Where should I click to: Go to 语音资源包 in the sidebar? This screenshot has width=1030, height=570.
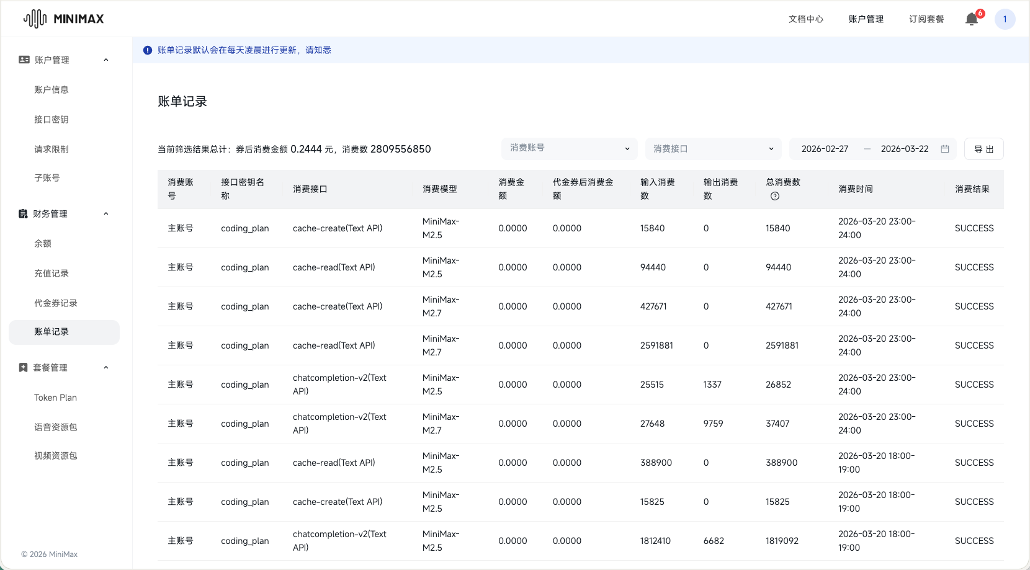pyautogui.click(x=56, y=427)
